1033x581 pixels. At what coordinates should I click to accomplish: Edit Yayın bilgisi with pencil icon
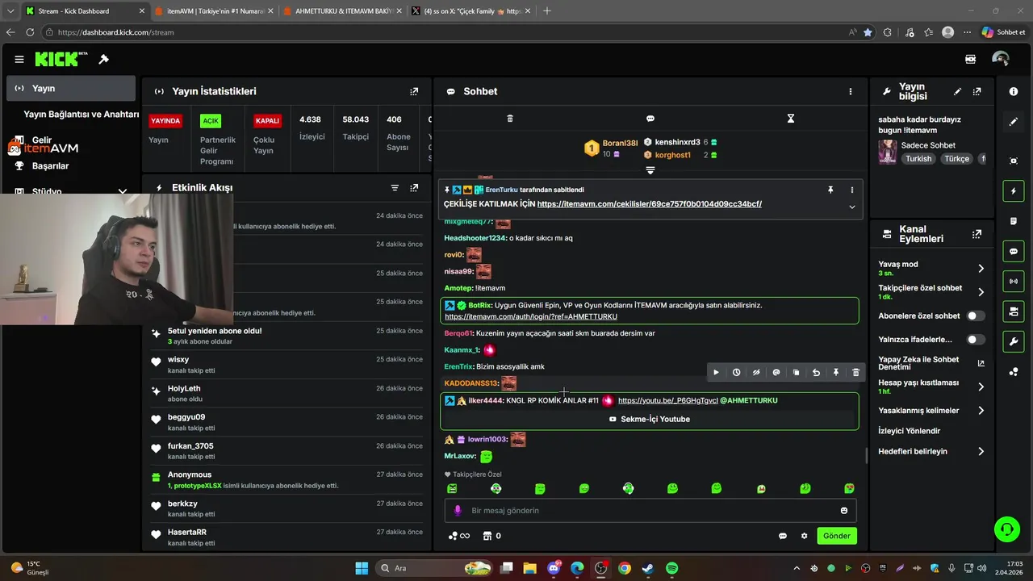click(x=957, y=92)
